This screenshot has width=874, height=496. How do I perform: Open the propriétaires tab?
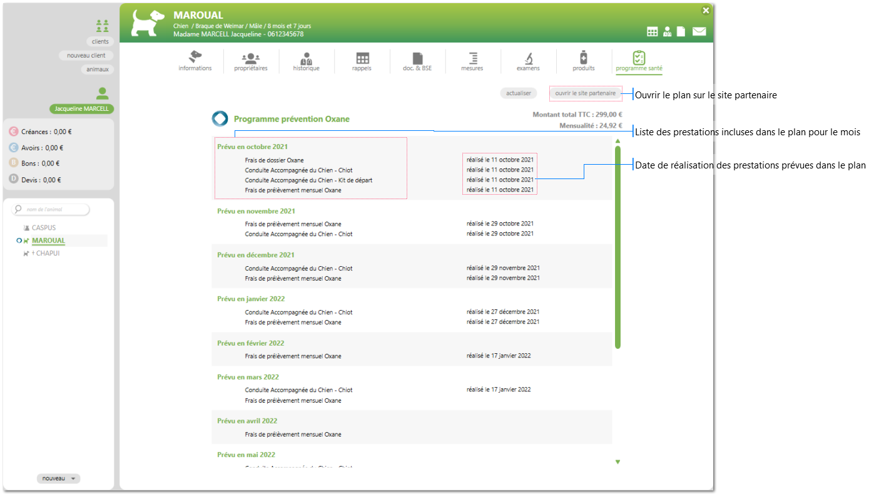(251, 61)
